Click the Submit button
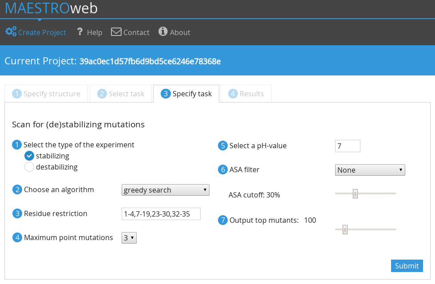The height and width of the screenshot is (284, 435). pos(407,266)
